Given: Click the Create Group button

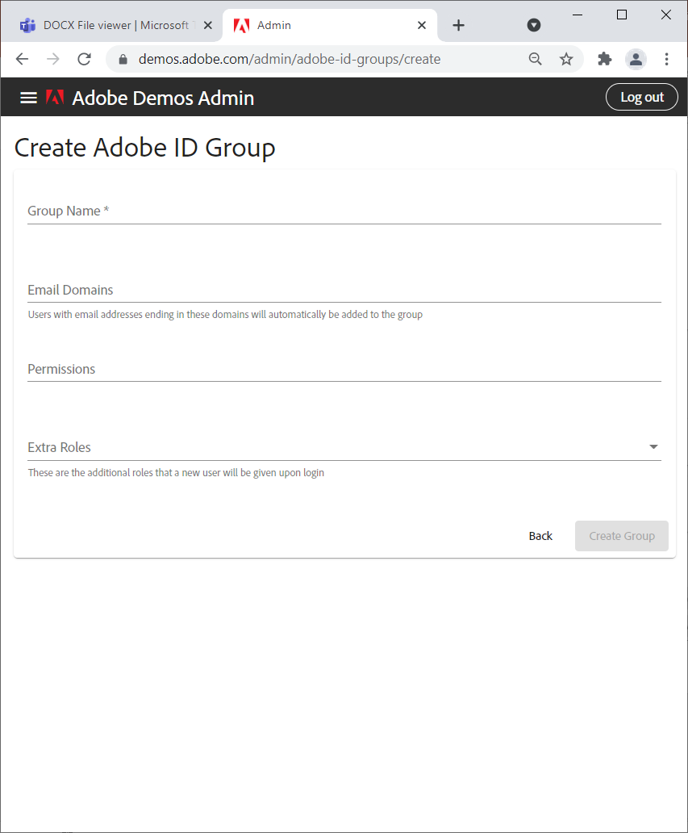Looking at the screenshot, I should tap(621, 536).
